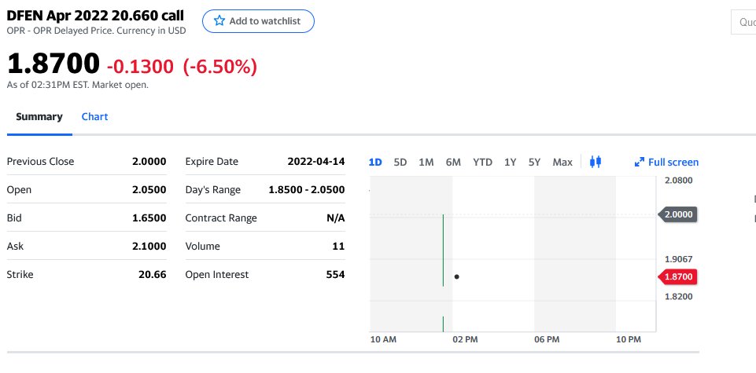Click the 1.8200 price axis label

click(678, 297)
